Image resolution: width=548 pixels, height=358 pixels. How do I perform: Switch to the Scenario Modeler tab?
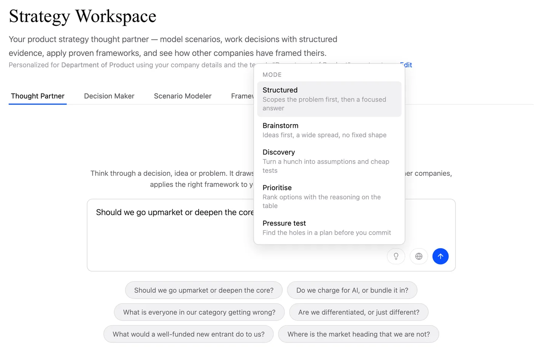[x=183, y=96]
